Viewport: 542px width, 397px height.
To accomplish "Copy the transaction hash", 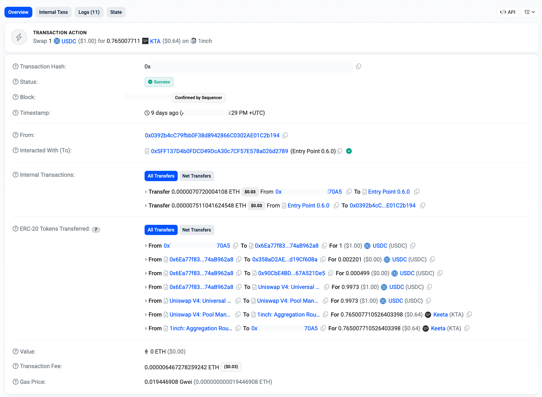I will click(x=358, y=66).
